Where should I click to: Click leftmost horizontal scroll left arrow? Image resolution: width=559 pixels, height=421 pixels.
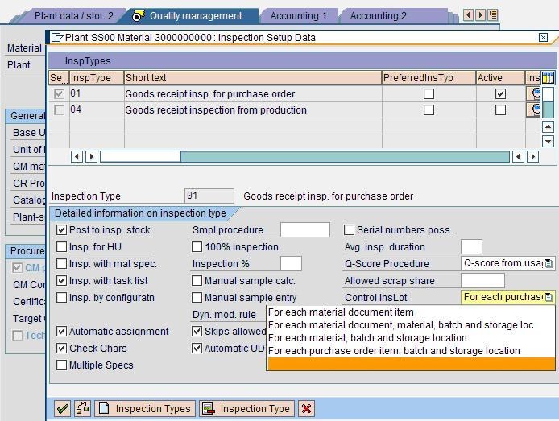click(x=77, y=156)
